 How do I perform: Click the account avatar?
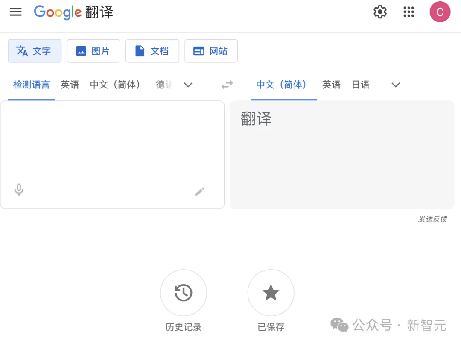(x=440, y=12)
